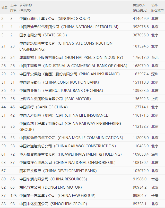Select 中国建筑集团有限公司 (CHINA STATE CONSTRUCTION ENGINEERING)

66,46
